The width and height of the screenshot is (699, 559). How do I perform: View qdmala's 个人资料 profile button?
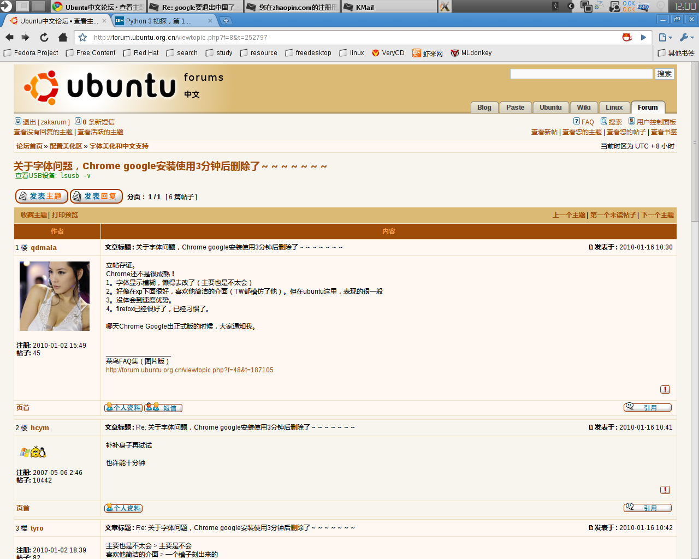[123, 408]
